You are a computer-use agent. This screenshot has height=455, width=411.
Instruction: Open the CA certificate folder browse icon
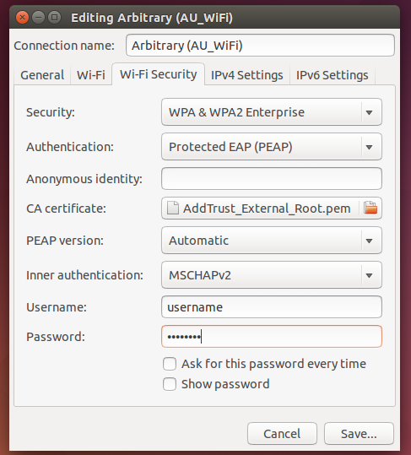coord(370,208)
